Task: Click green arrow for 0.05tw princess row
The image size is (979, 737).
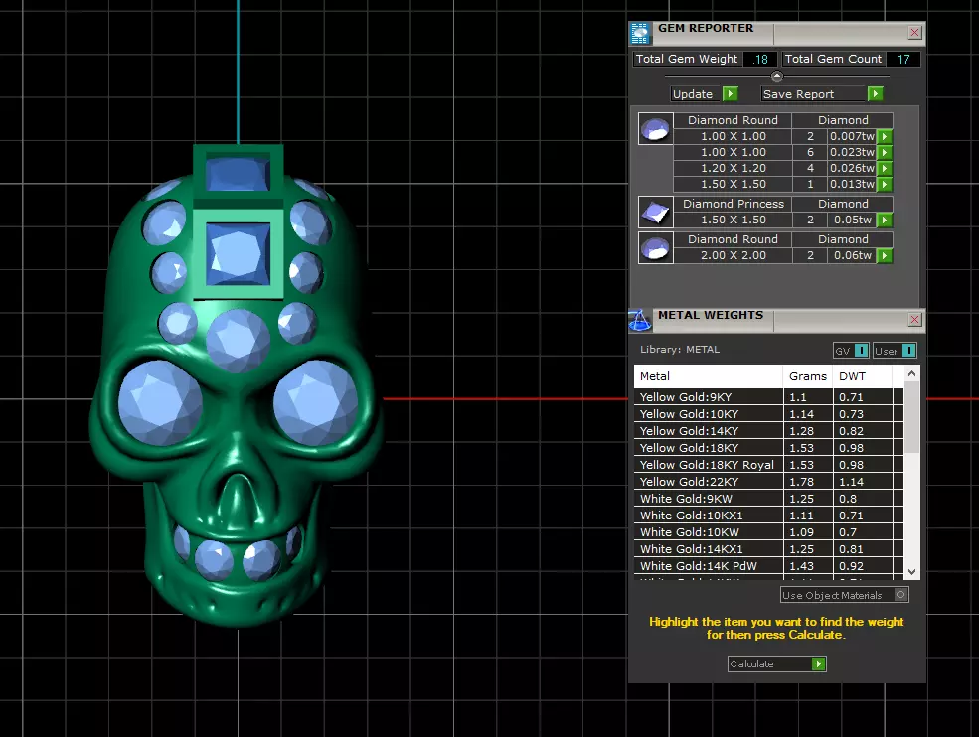Action: click(885, 221)
